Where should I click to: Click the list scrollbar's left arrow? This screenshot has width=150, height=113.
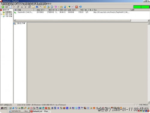click(x=15, y=20)
